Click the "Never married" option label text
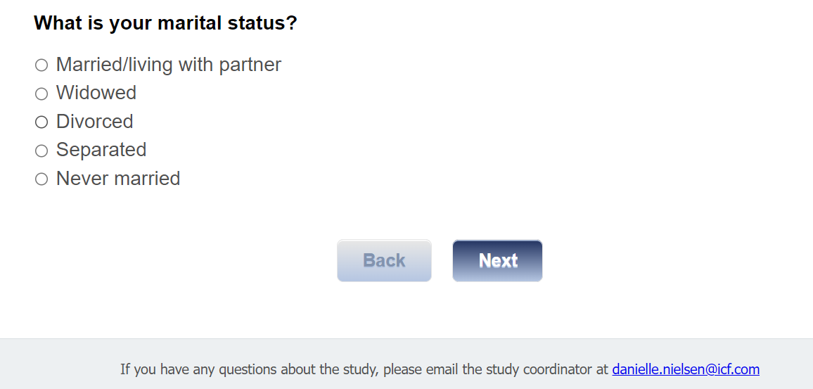Viewport: 813px width, 389px height. coord(118,179)
